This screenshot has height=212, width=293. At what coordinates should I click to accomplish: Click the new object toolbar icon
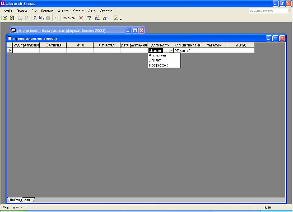(105, 18)
